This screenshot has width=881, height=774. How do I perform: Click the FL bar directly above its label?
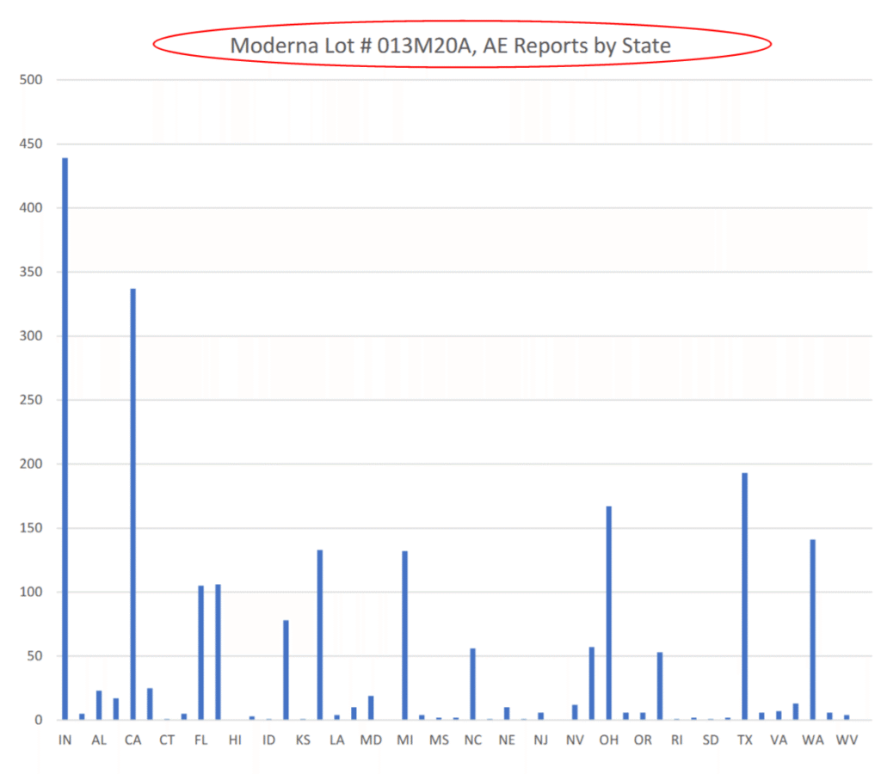[x=201, y=653]
